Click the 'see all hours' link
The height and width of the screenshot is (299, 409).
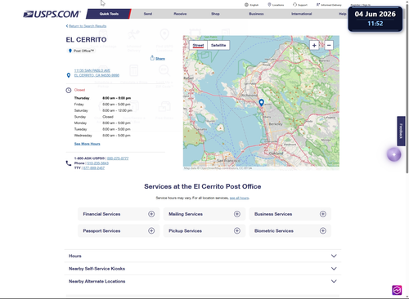click(239, 198)
